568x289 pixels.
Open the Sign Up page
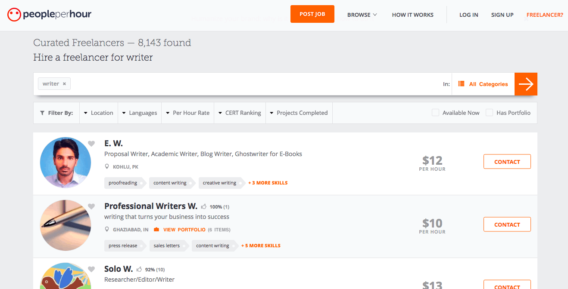[x=502, y=15]
